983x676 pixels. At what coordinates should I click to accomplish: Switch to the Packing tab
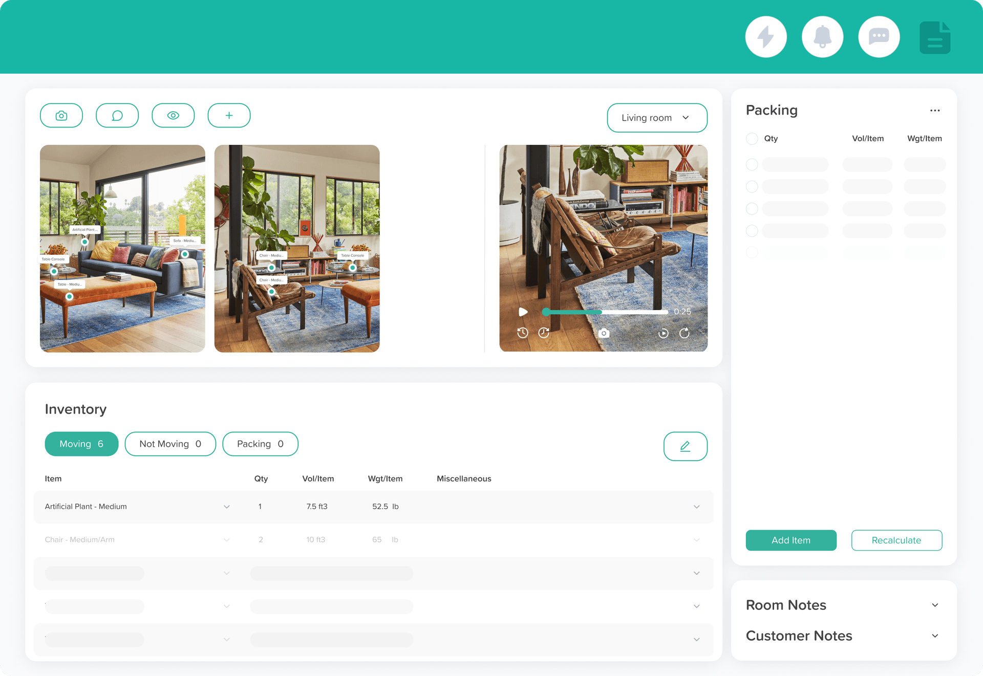pyautogui.click(x=260, y=444)
